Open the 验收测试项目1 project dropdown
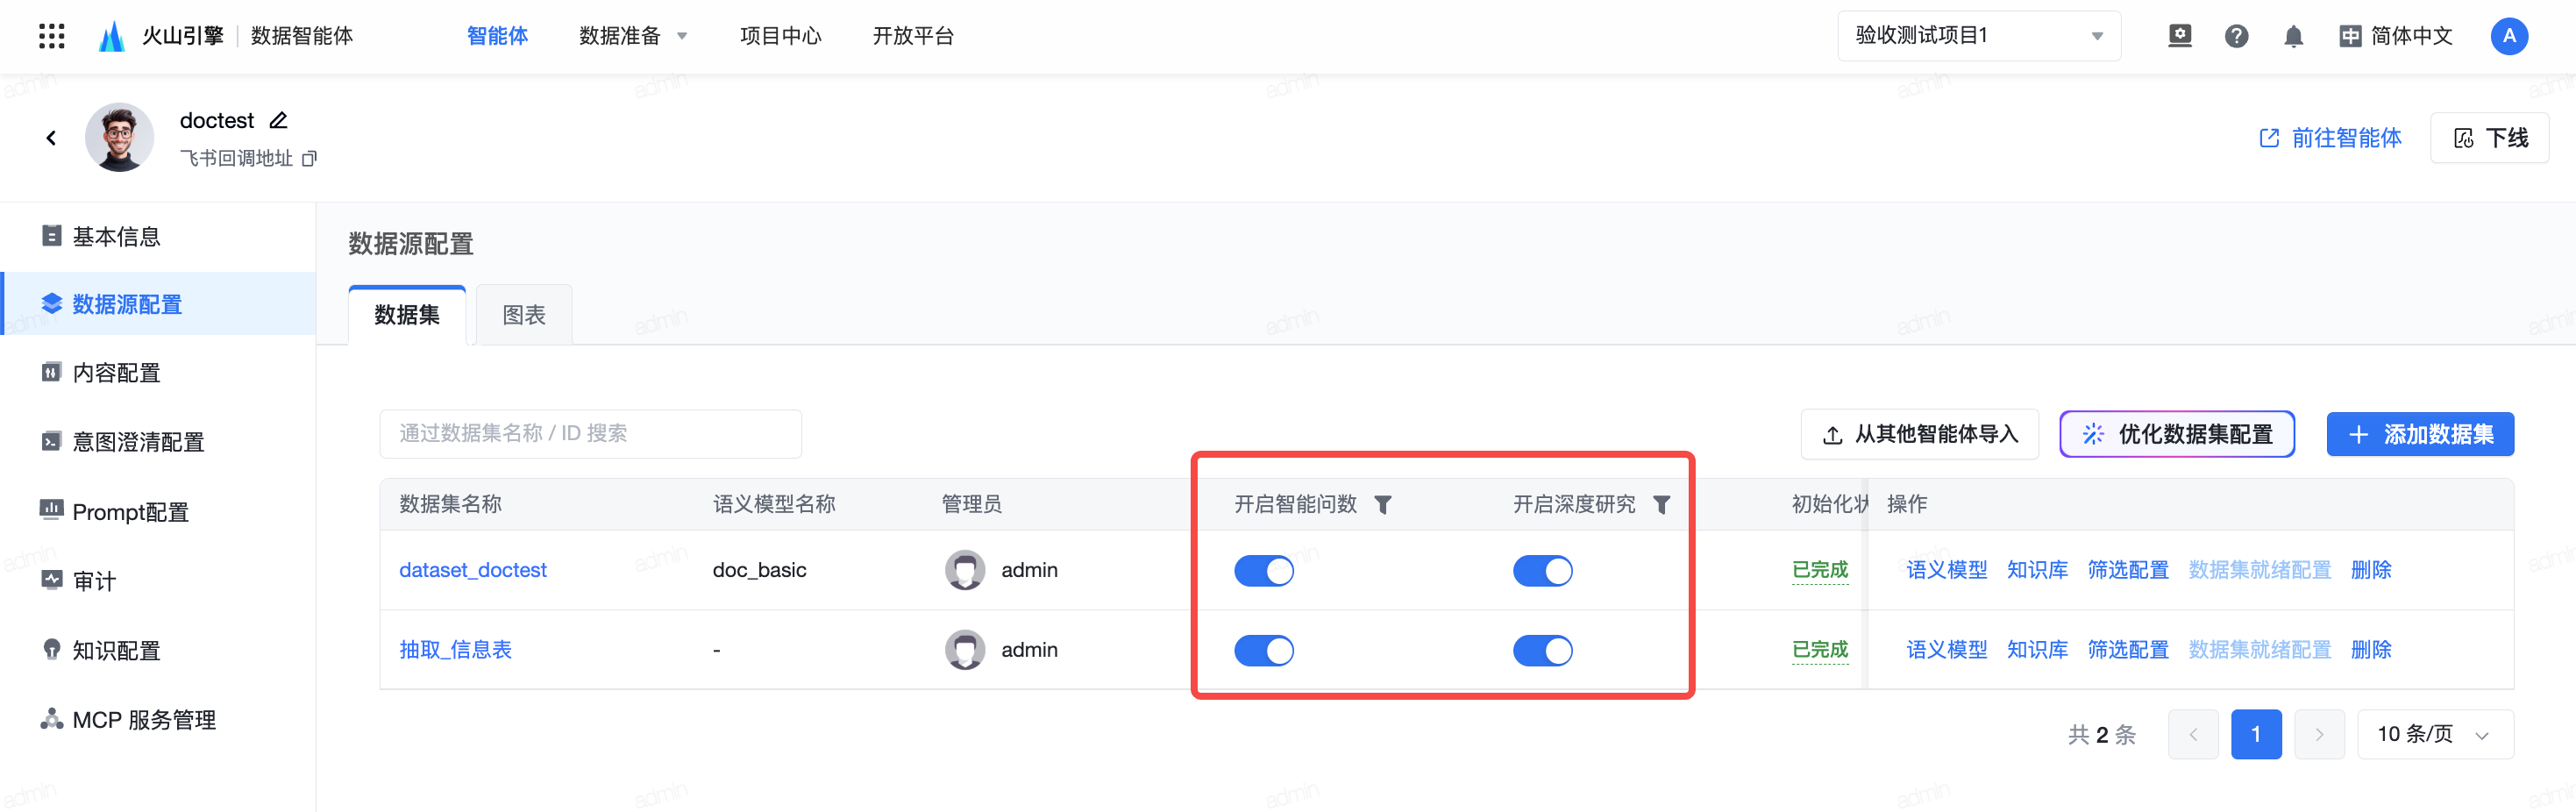Image resolution: width=2576 pixels, height=812 pixels. [x=1978, y=37]
